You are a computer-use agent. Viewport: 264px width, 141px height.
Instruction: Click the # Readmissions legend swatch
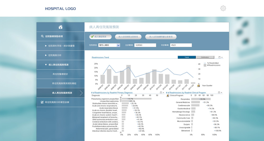click(x=205, y=65)
